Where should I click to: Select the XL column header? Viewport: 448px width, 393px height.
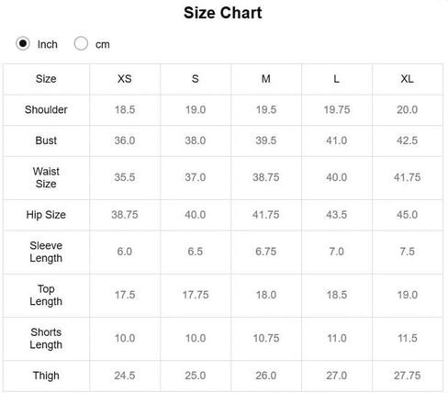407,79
